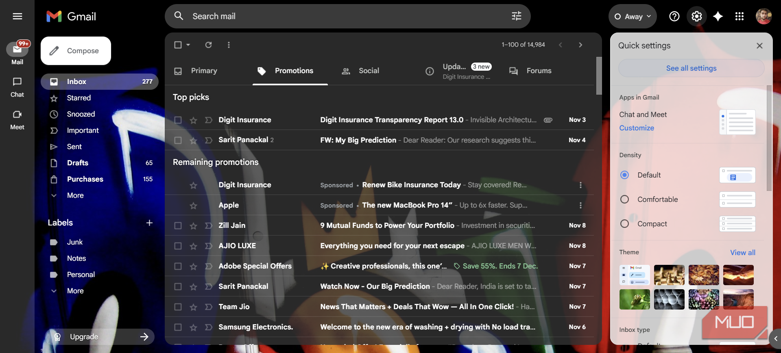
Task: Choose Comfortable density option
Action: [624, 199]
